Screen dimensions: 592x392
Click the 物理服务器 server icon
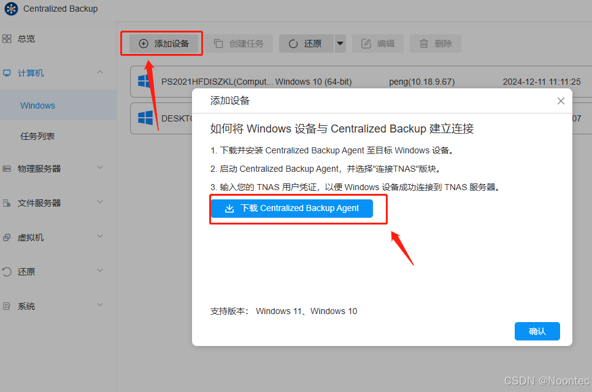coord(7,169)
